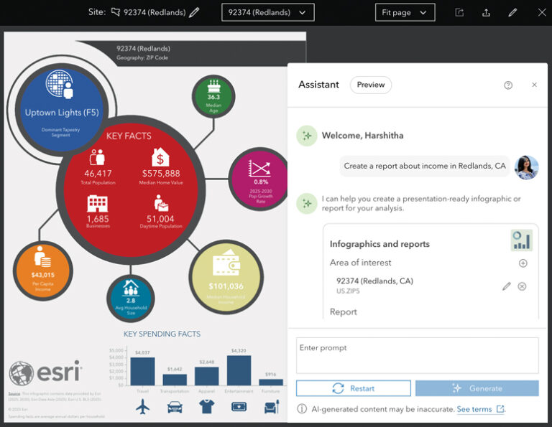Screen dimensions: 552x427
Task: Click the Restart button
Action: tap(354, 388)
